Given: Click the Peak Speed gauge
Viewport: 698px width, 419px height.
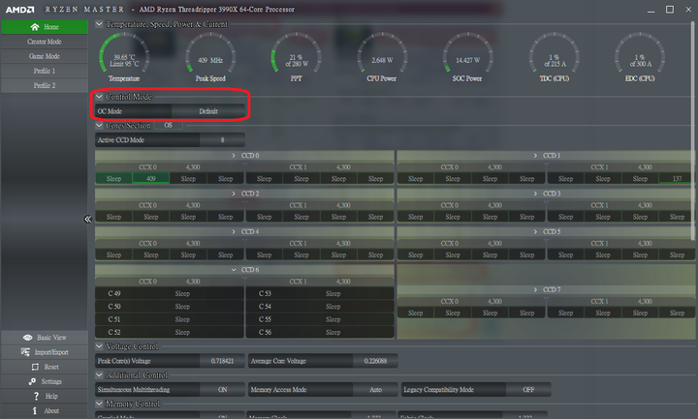Looking at the screenshot, I should pyautogui.click(x=210, y=58).
